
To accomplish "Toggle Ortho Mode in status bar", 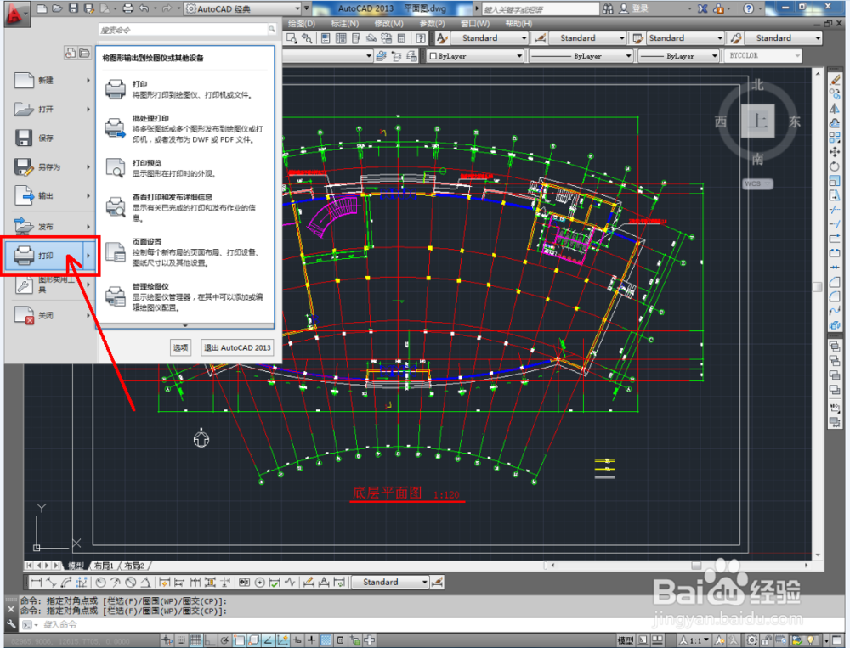I will coord(210,640).
